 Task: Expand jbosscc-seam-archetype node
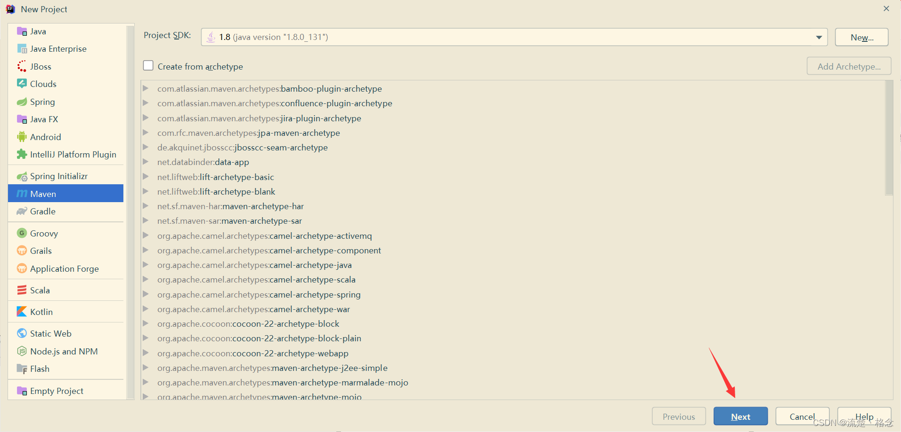tap(146, 147)
